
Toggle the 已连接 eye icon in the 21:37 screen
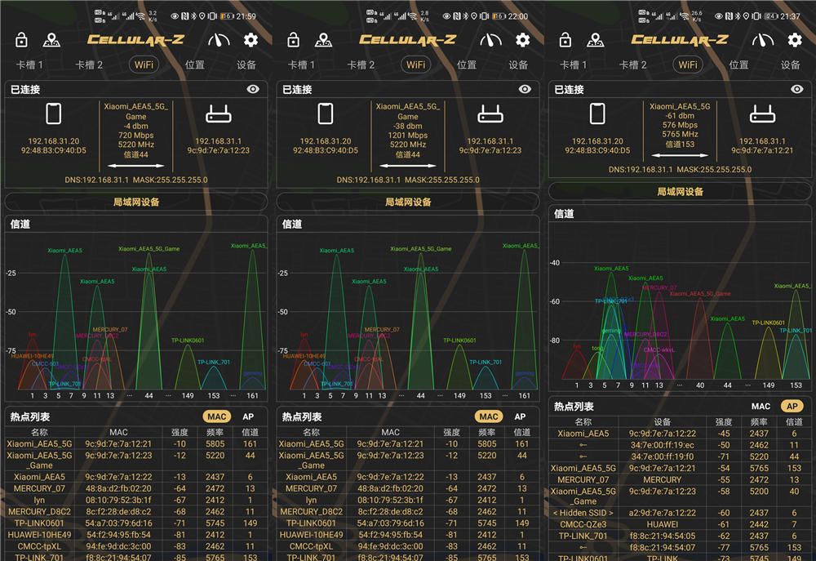797,89
